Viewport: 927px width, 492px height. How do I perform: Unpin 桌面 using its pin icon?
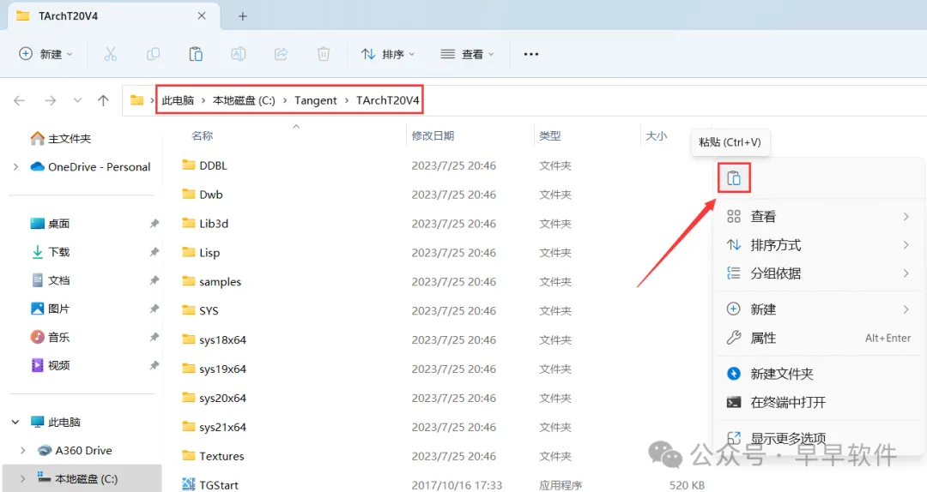pyautogui.click(x=154, y=224)
